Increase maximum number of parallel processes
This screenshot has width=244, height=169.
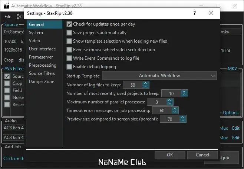[x=169, y=100]
